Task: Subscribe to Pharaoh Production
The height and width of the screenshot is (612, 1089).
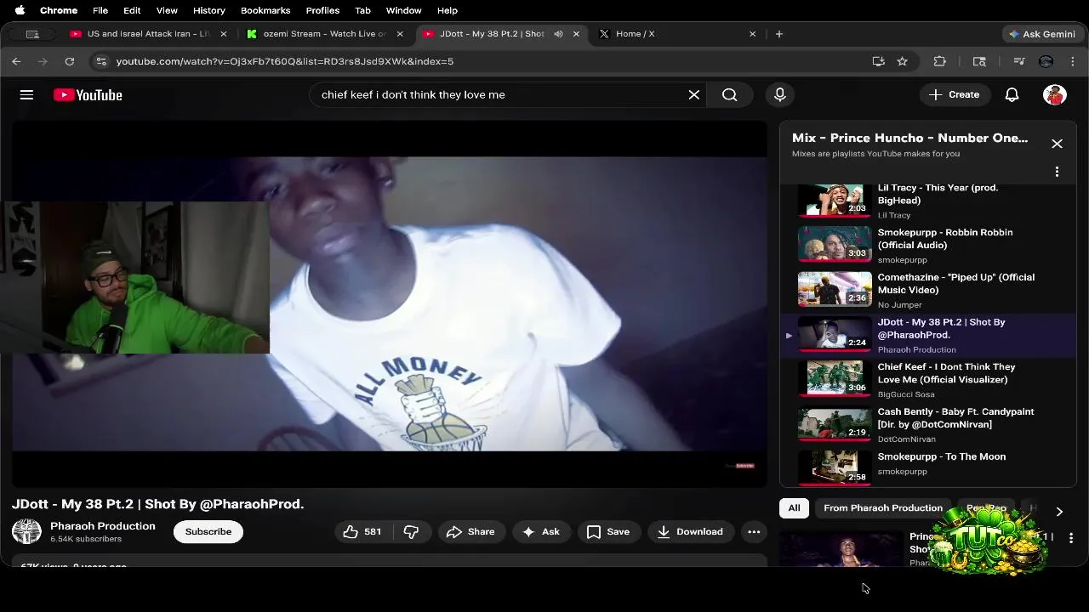Action: [208, 531]
